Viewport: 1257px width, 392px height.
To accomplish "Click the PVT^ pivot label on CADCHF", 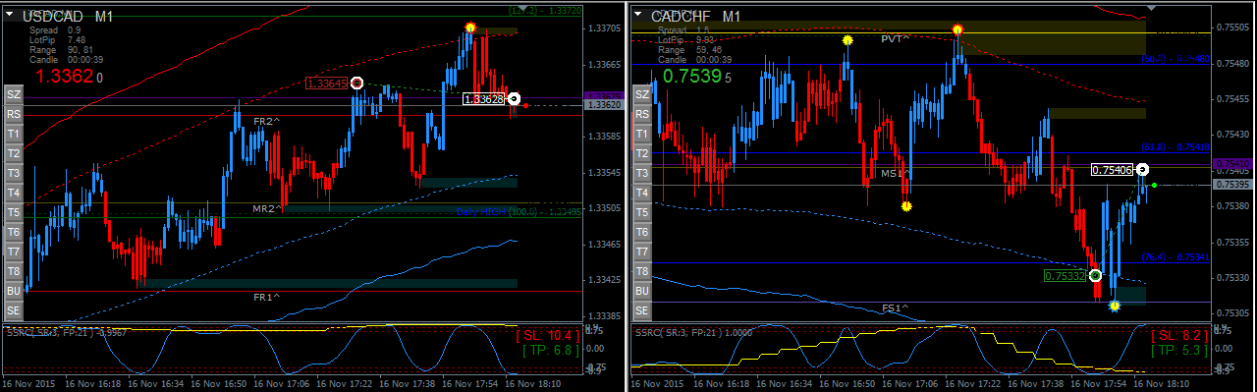I will click(895, 38).
